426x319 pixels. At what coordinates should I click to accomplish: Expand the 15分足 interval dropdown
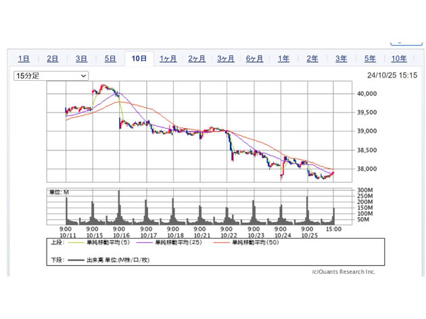click(51, 76)
